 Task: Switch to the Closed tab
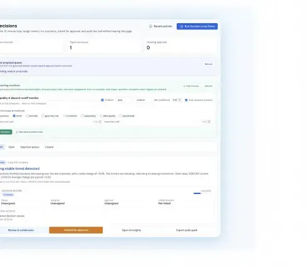click(x=49, y=147)
